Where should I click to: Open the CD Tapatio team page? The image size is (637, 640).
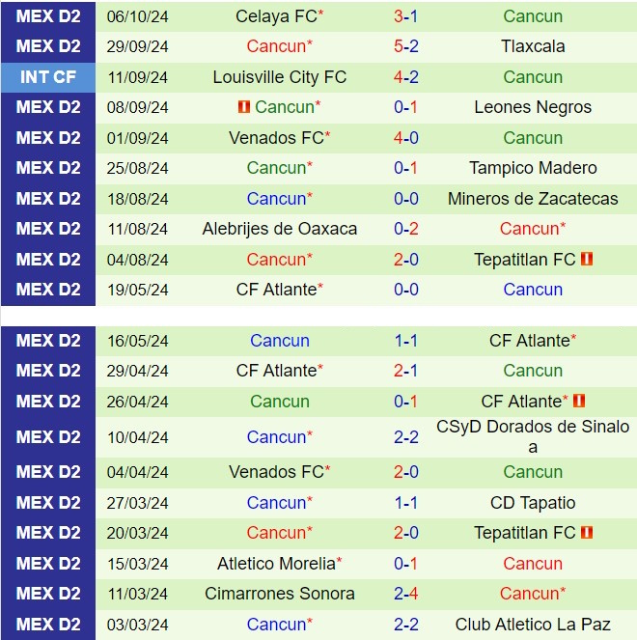[533, 503]
